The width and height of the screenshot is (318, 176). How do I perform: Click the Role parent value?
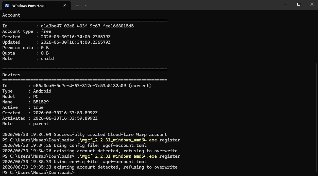(41, 124)
